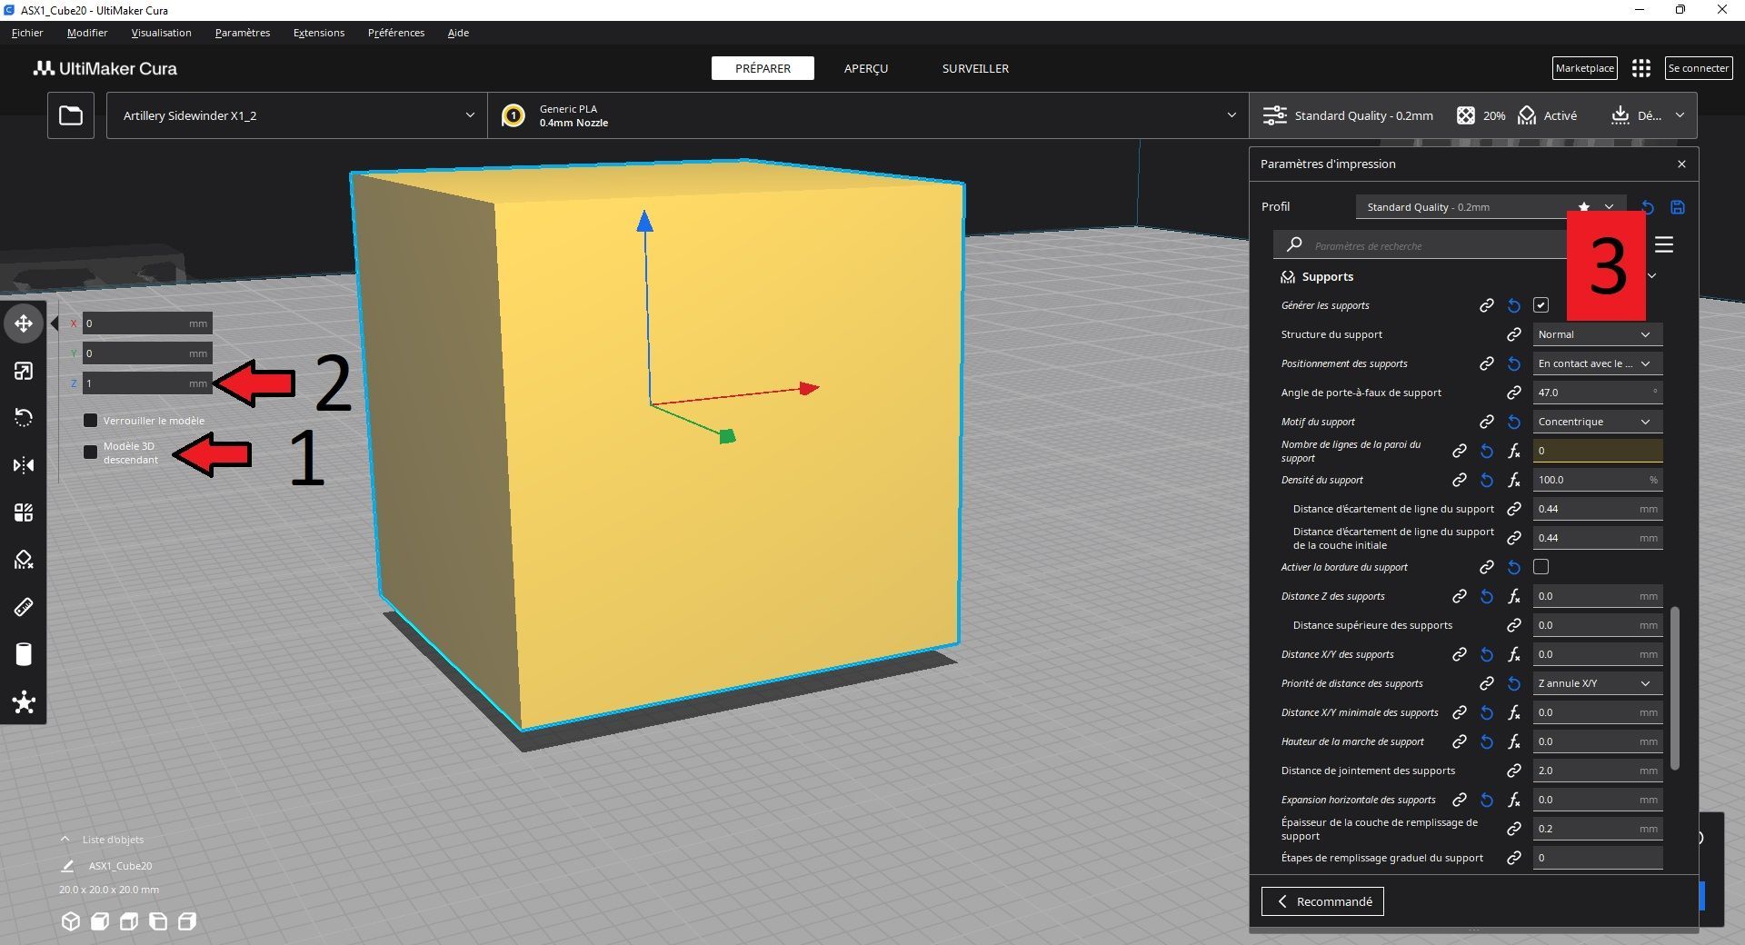This screenshot has width=1745, height=945.
Task: Click the print settings panel scrollbar
Action: 1674,688
